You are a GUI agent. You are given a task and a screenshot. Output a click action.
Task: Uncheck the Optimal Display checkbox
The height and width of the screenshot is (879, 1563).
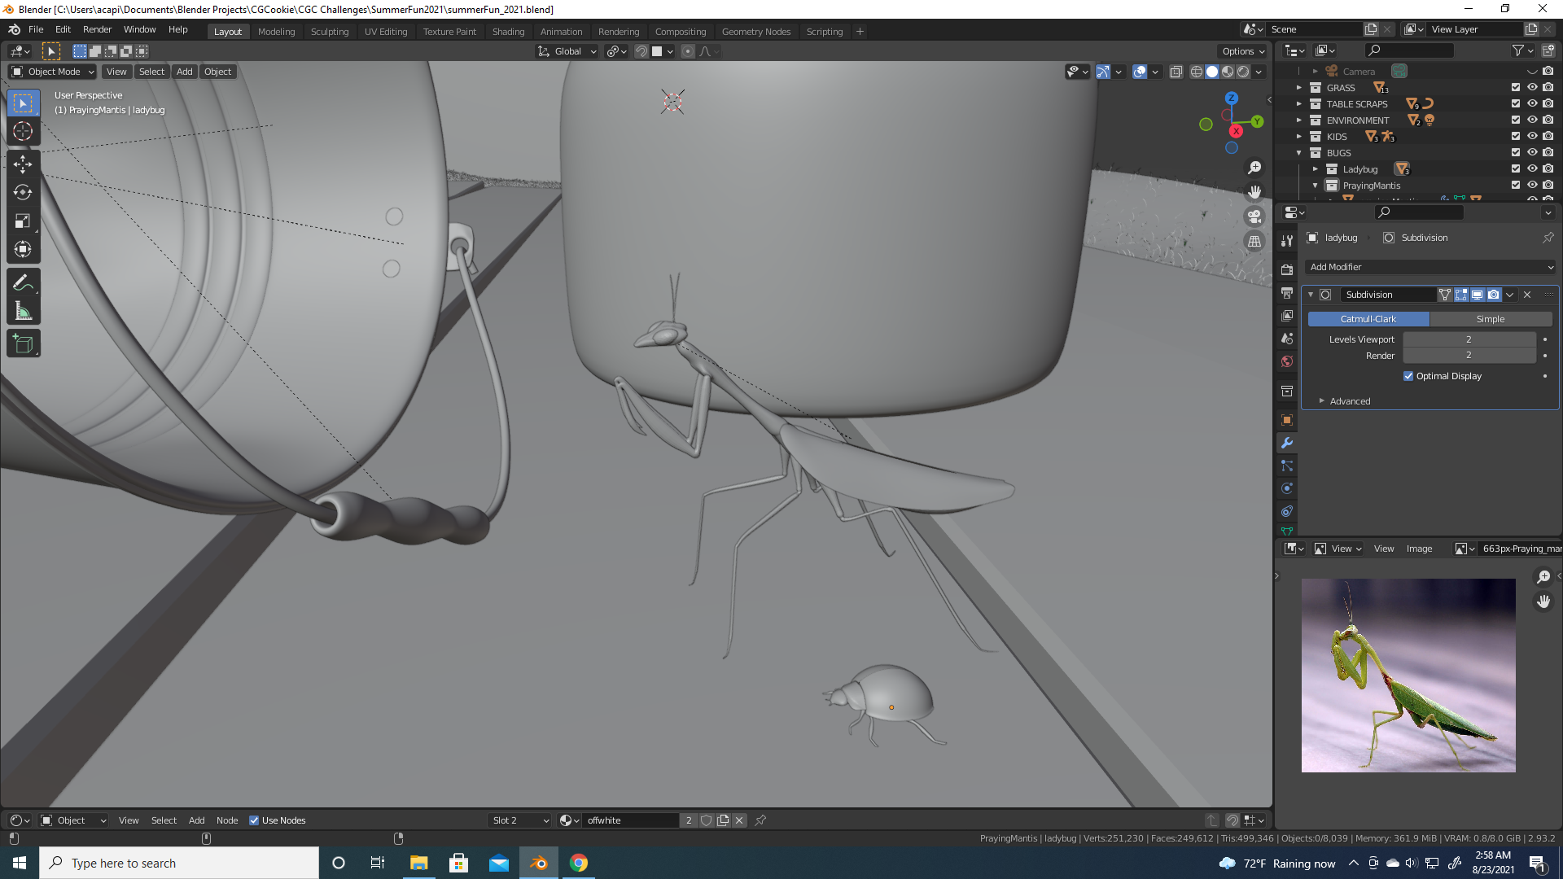tap(1408, 376)
